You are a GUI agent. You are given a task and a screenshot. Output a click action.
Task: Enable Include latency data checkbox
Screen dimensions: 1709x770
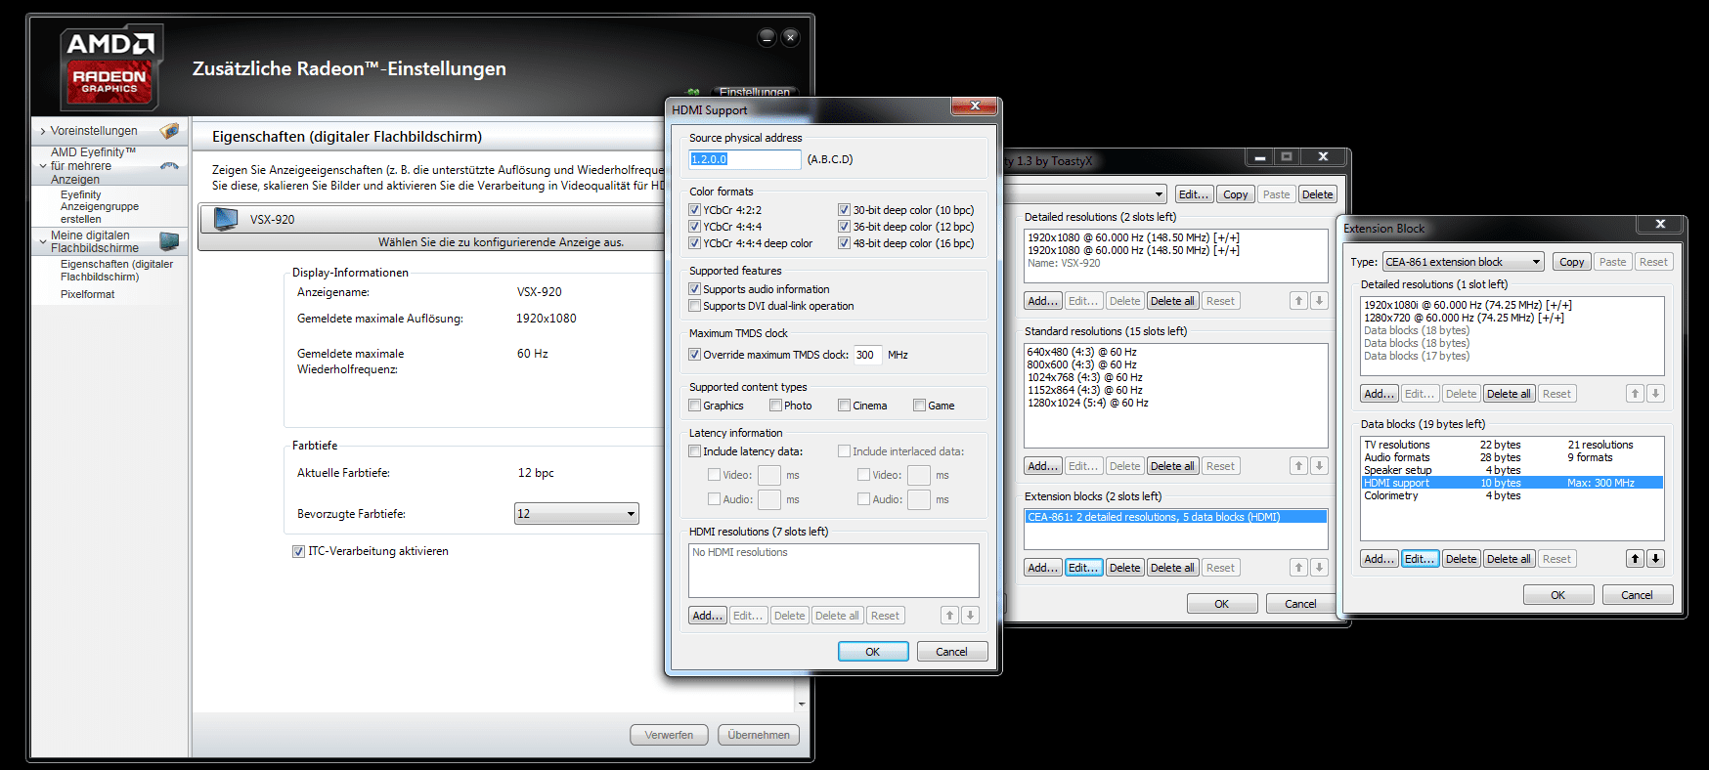(694, 451)
